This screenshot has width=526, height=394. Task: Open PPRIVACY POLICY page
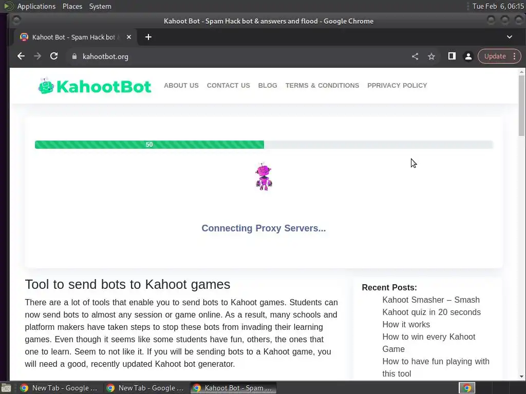point(397,86)
